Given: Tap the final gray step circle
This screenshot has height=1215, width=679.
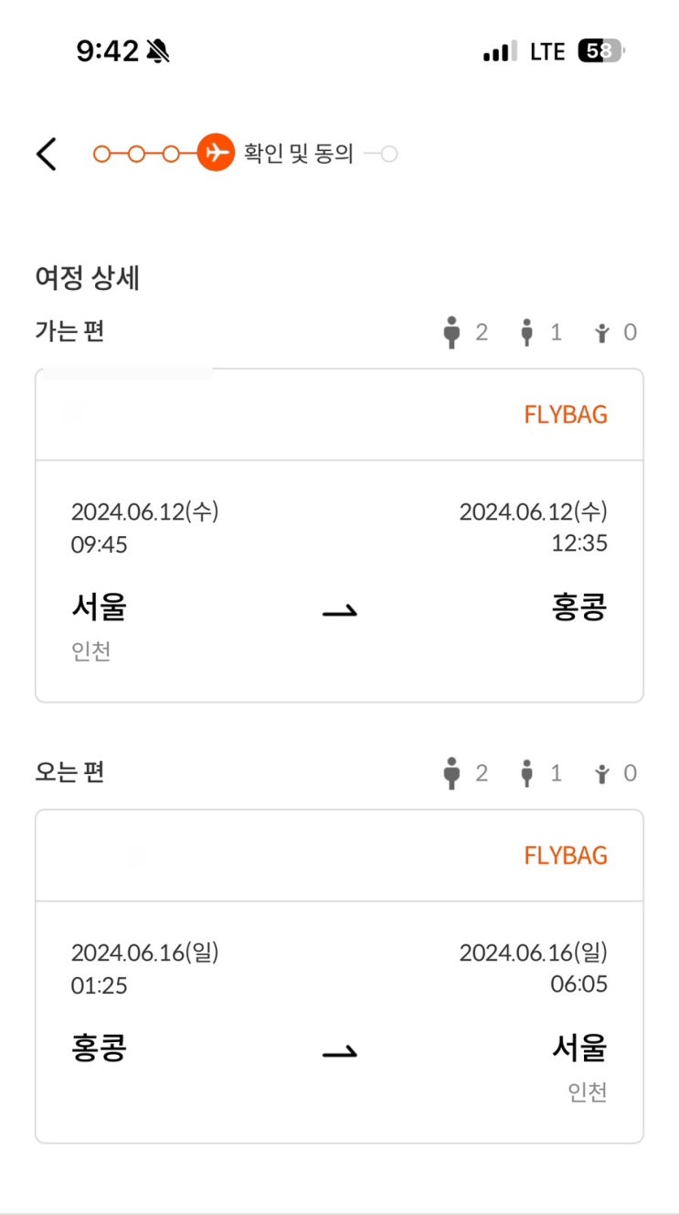Looking at the screenshot, I should click(389, 154).
